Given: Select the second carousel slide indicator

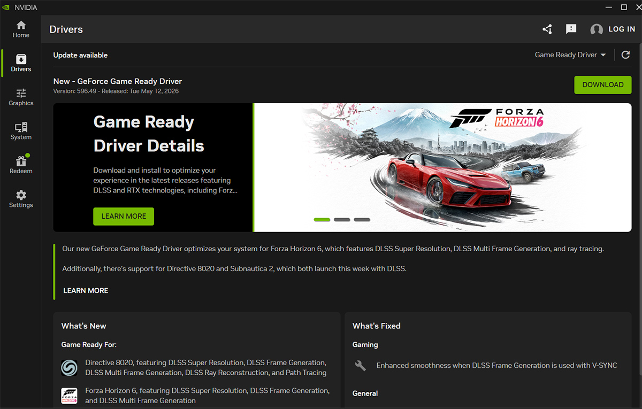Looking at the screenshot, I should (x=342, y=219).
